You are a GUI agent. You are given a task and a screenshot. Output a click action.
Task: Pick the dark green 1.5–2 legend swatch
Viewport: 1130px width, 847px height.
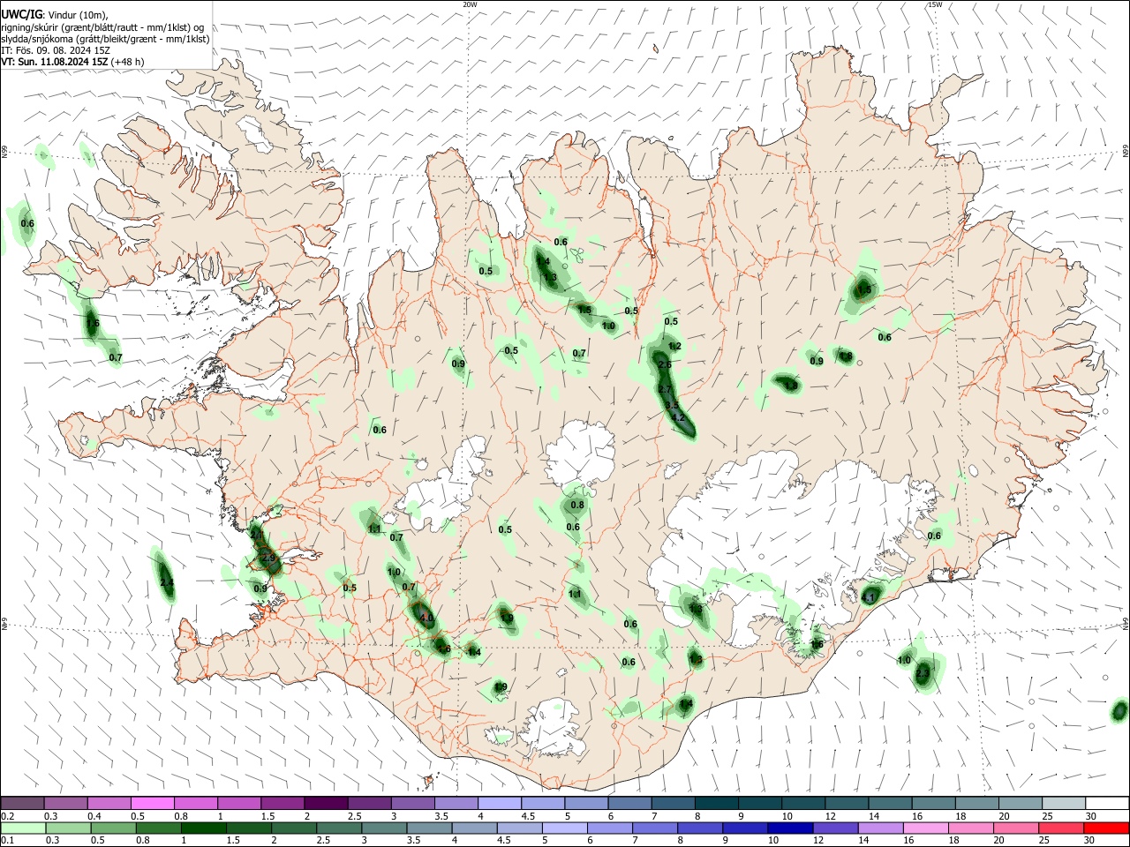[x=248, y=828]
